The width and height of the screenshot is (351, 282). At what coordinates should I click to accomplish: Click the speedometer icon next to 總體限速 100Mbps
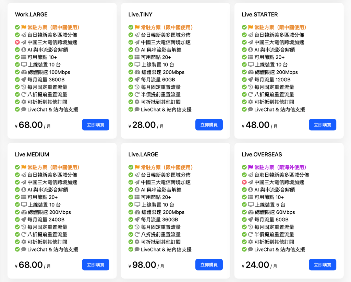pyautogui.click(x=24, y=72)
